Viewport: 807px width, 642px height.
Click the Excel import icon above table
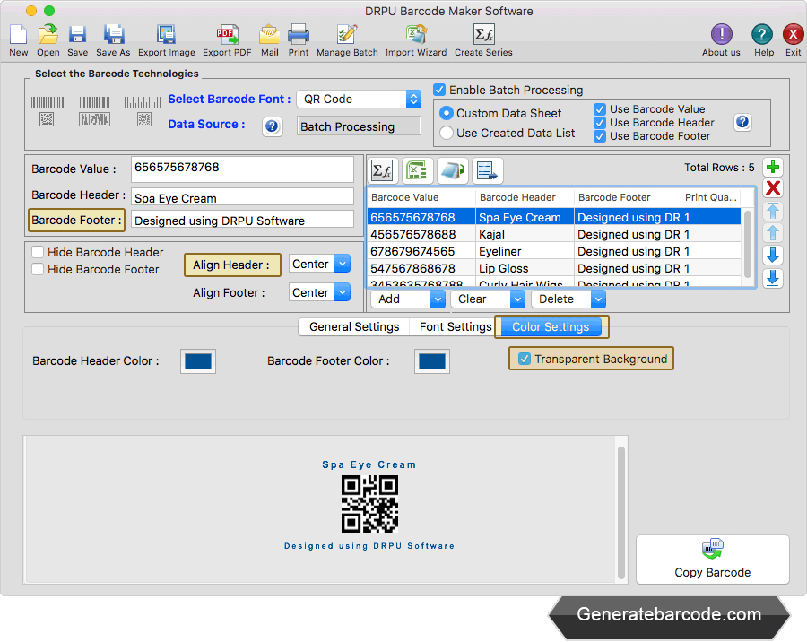[x=417, y=170]
